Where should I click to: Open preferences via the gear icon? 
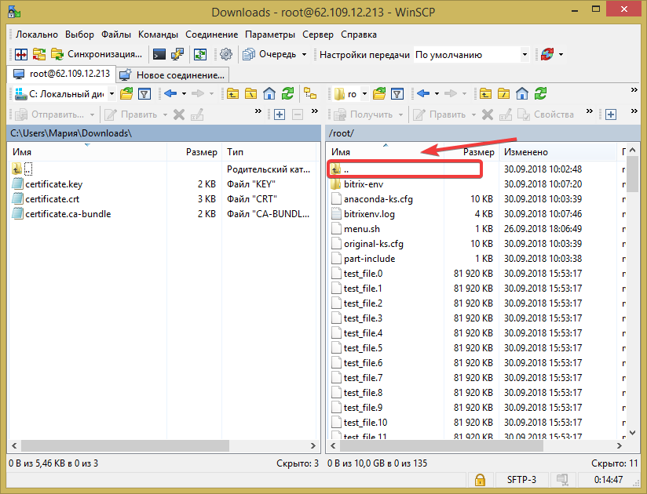click(x=225, y=54)
